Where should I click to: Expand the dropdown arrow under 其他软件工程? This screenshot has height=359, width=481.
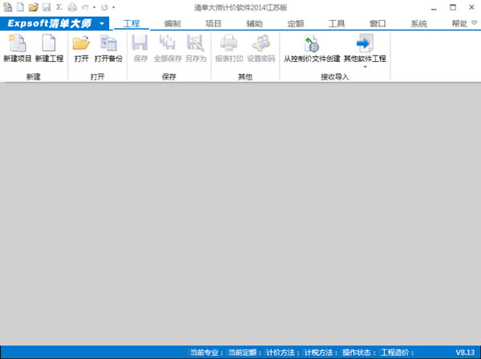pyautogui.click(x=365, y=67)
